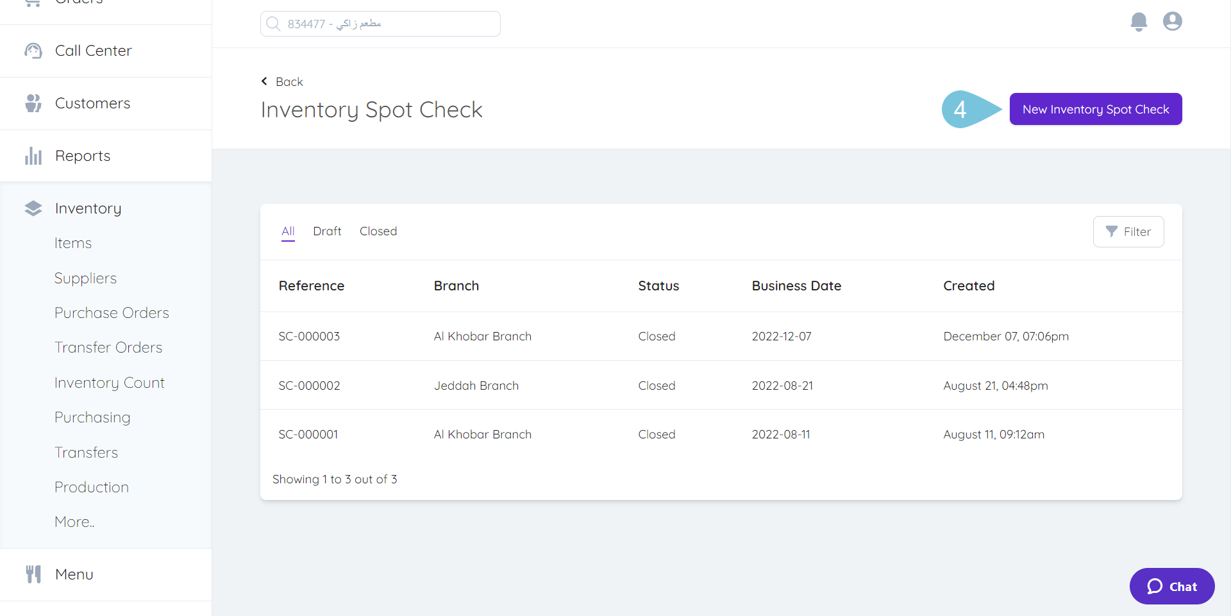Open the Call Center section icon

[x=33, y=51]
